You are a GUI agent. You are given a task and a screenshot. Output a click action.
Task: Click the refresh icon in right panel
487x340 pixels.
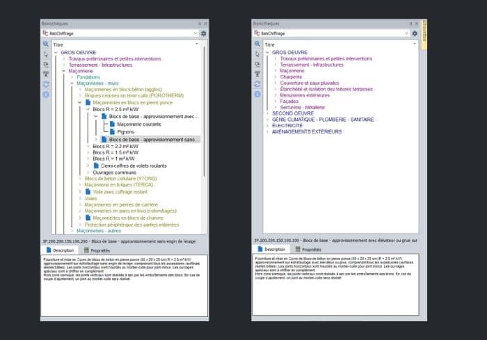point(257,83)
